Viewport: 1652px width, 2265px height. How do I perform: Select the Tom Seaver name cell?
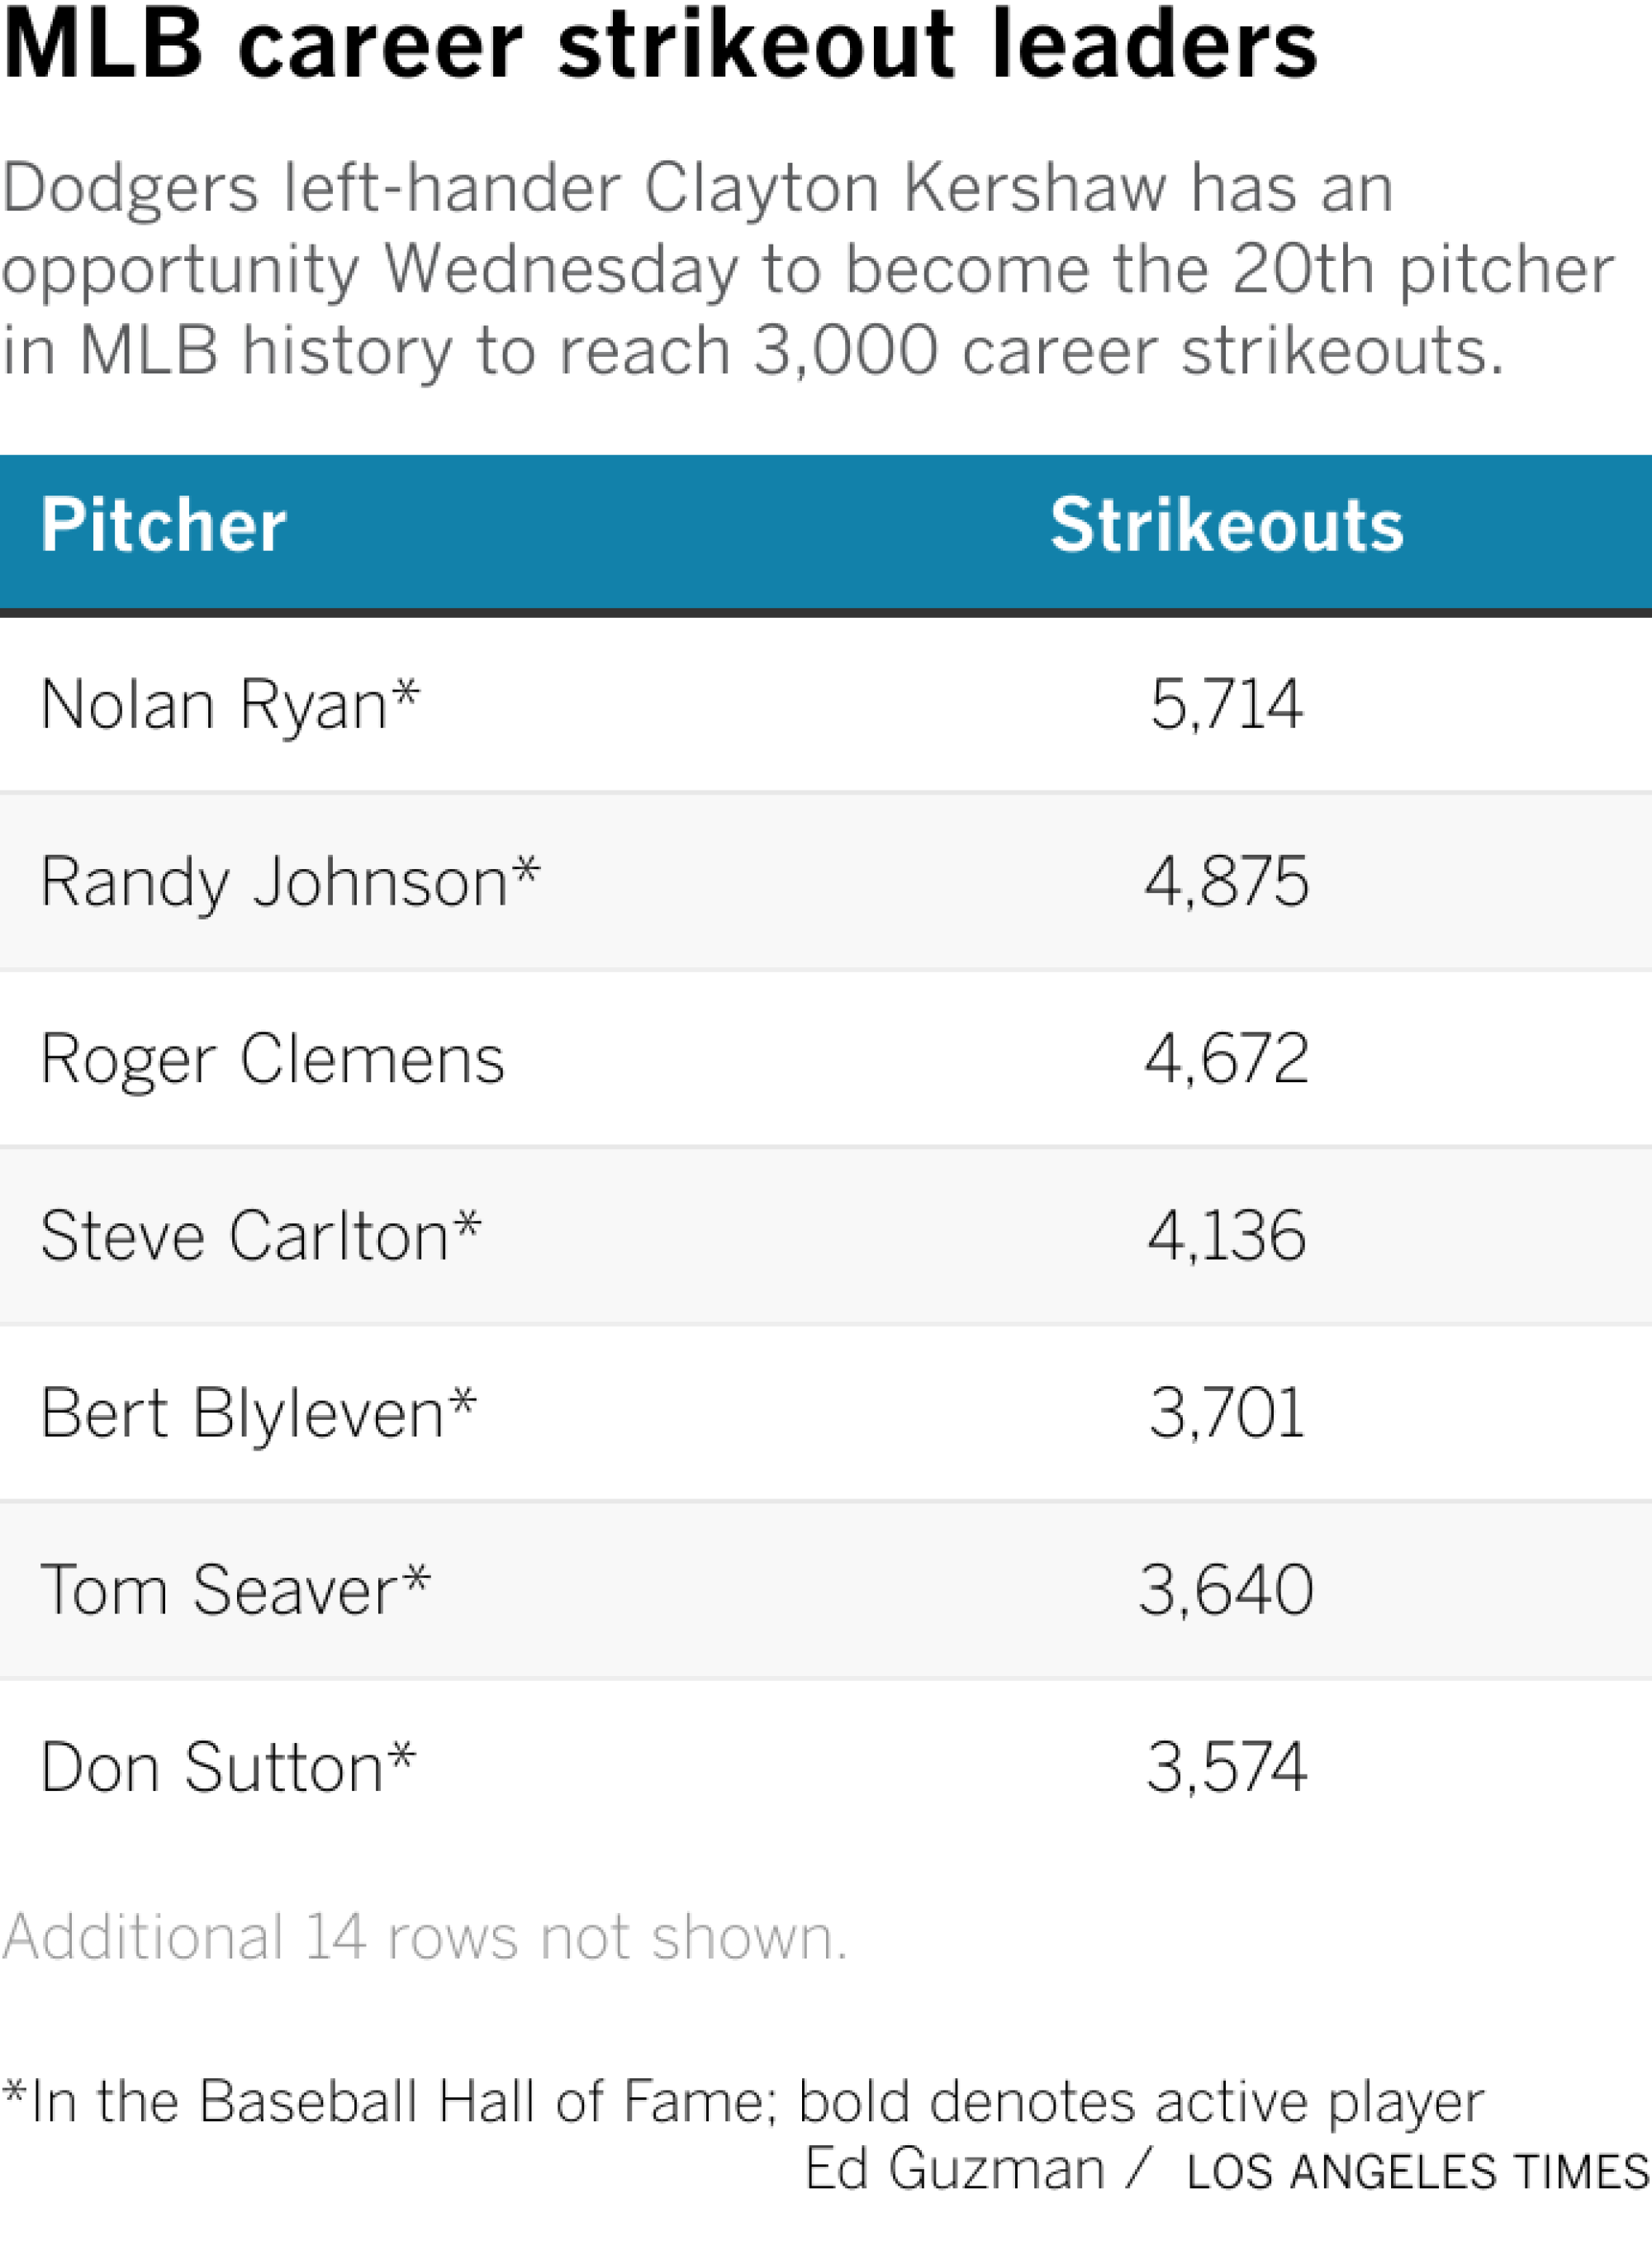tap(235, 1590)
